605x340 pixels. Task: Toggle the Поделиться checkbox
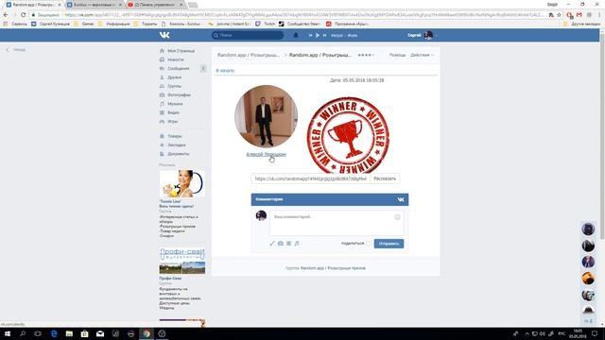(x=369, y=244)
